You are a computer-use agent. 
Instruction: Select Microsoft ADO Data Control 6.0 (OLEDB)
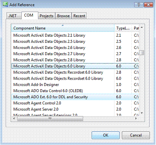pos(75,91)
